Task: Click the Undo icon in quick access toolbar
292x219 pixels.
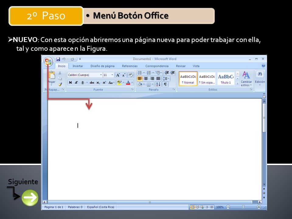Action: [64, 59]
